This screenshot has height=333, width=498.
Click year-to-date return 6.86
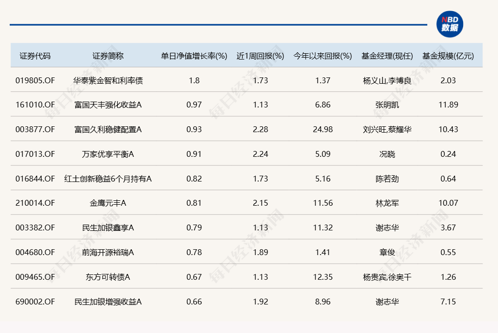pos(323,105)
